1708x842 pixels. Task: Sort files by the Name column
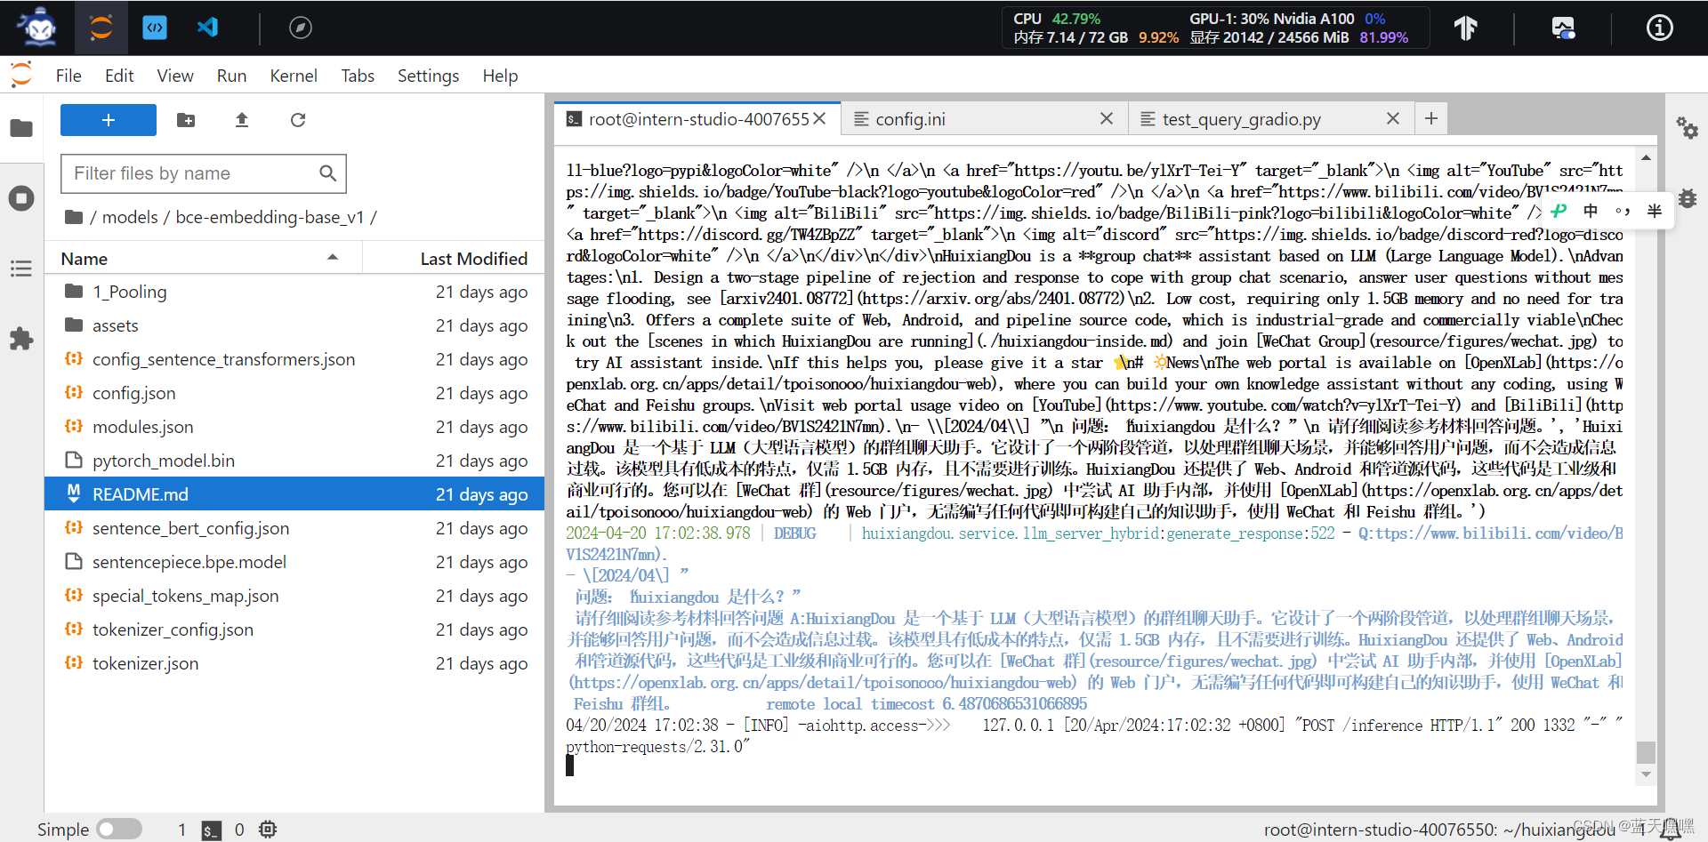tap(203, 259)
